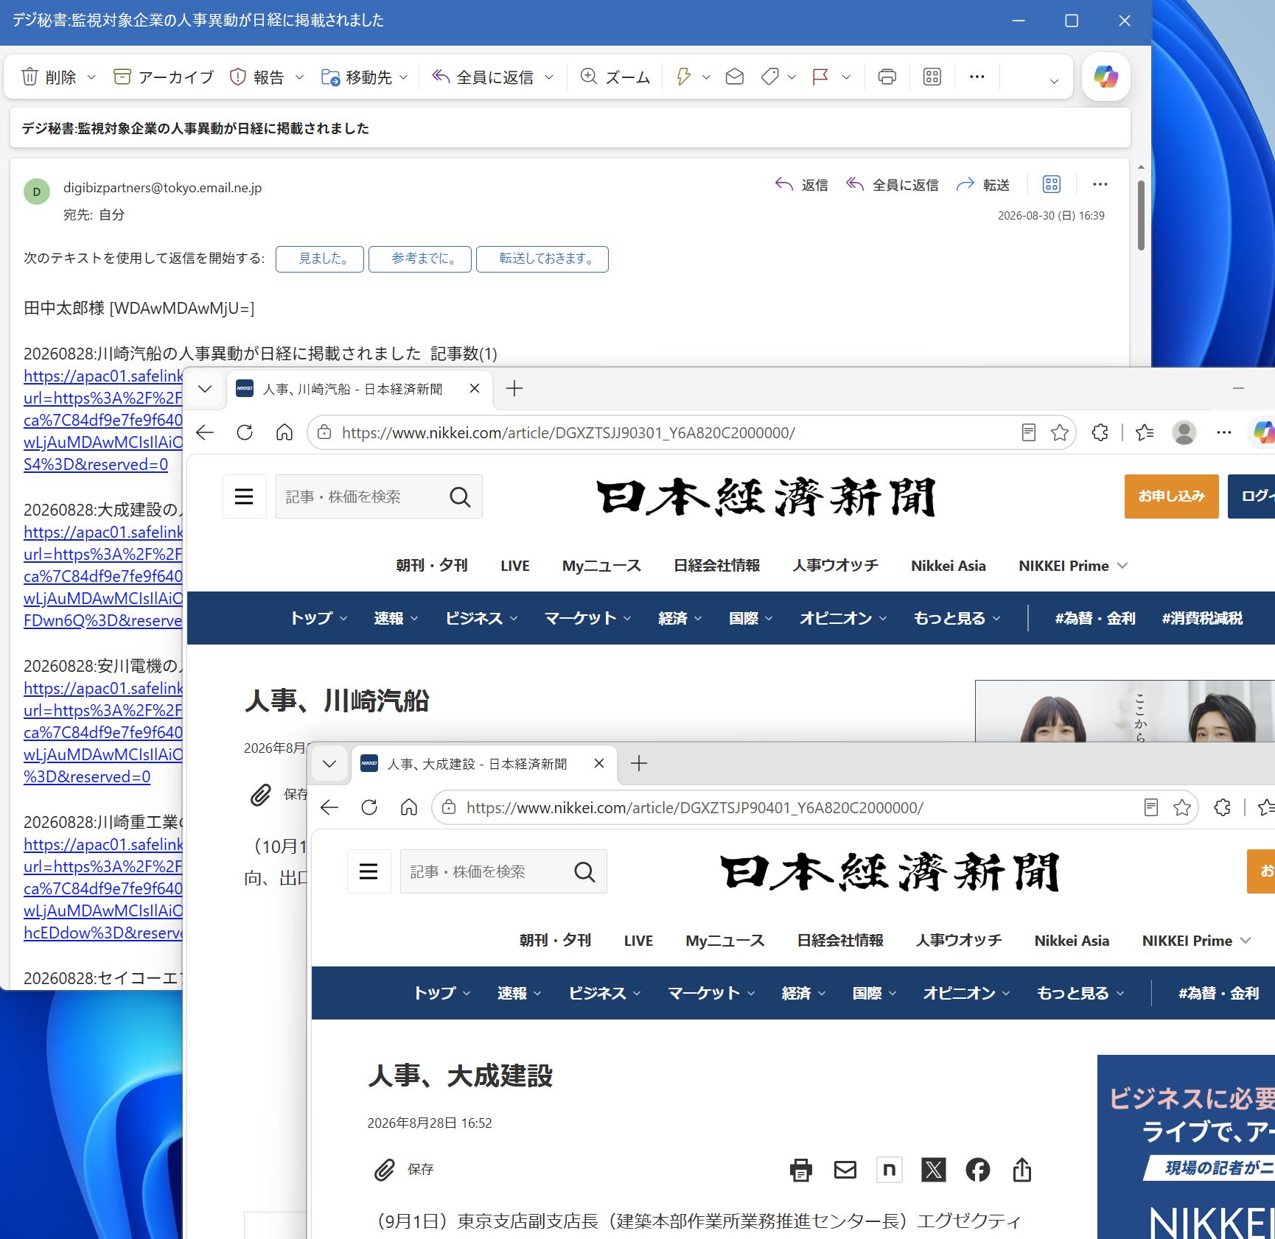The image size is (1275, 1239).
Task: Click Back in 川崎汽船 browser window
Action: click(206, 432)
